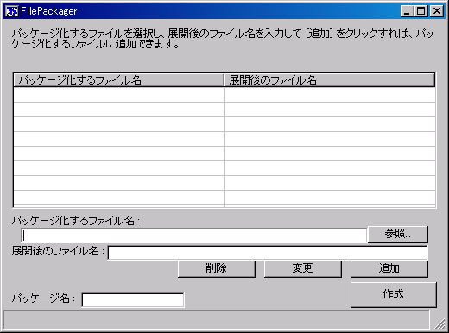Minimize the FilePackager window
This screenshot has width=449, height=333.
tap(407, 11)
